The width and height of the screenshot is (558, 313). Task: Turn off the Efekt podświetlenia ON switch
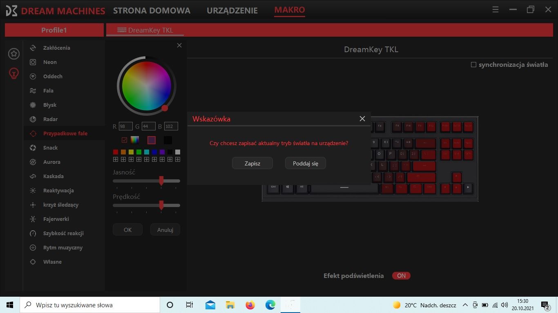click(x=401, y=276)
